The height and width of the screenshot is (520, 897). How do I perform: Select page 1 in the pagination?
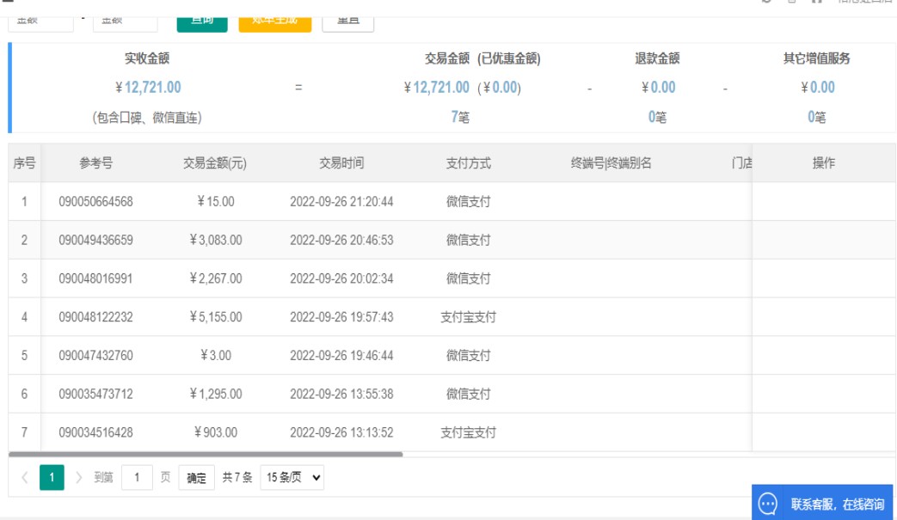(52, 478)
